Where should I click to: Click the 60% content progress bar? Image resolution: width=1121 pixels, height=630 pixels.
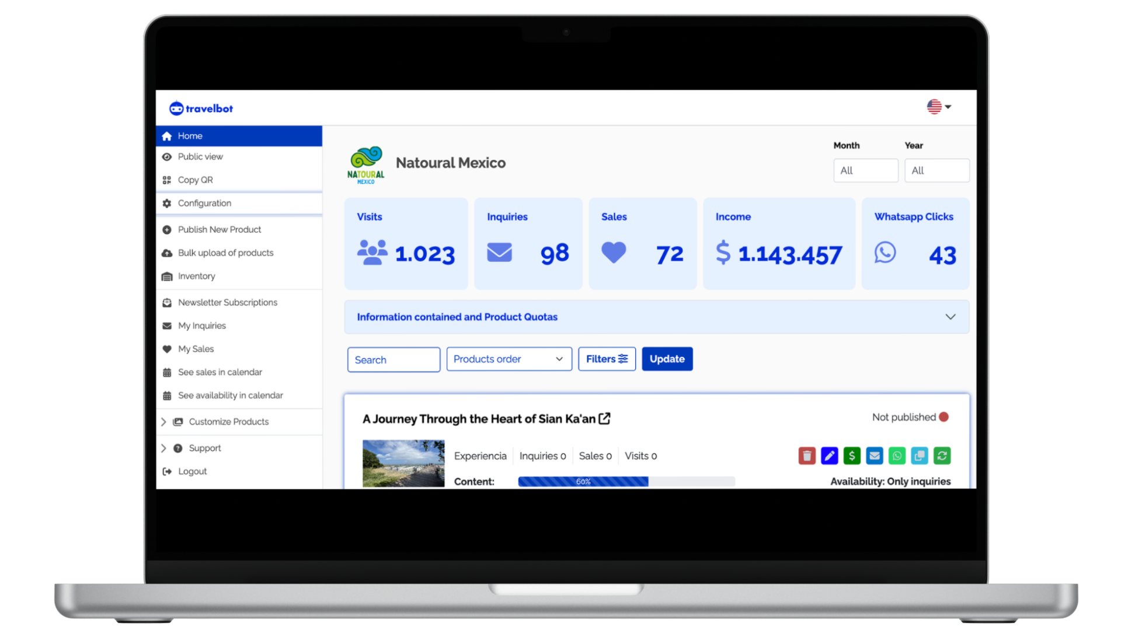[584, 482]
